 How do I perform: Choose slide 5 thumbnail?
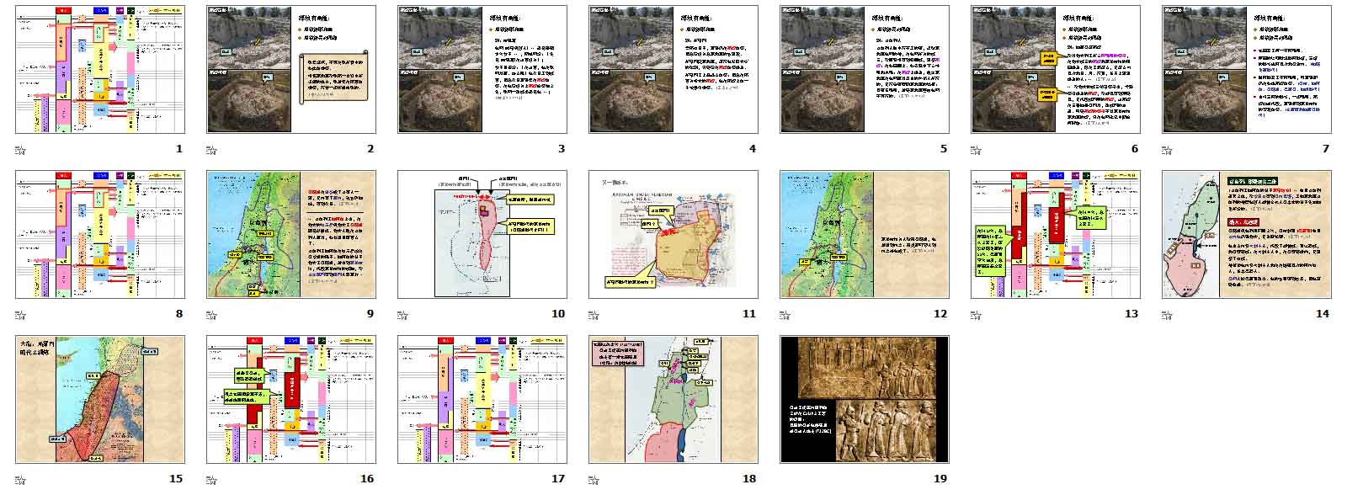coord(864,69)
